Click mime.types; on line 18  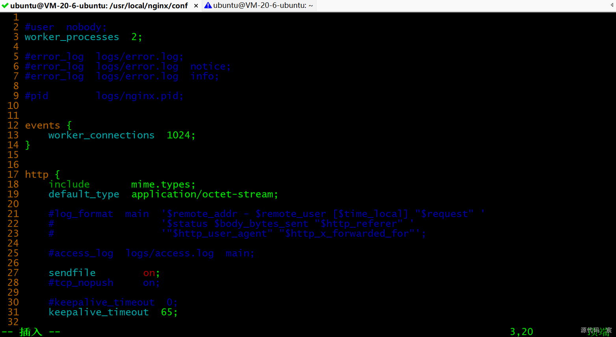pos(163,184)
